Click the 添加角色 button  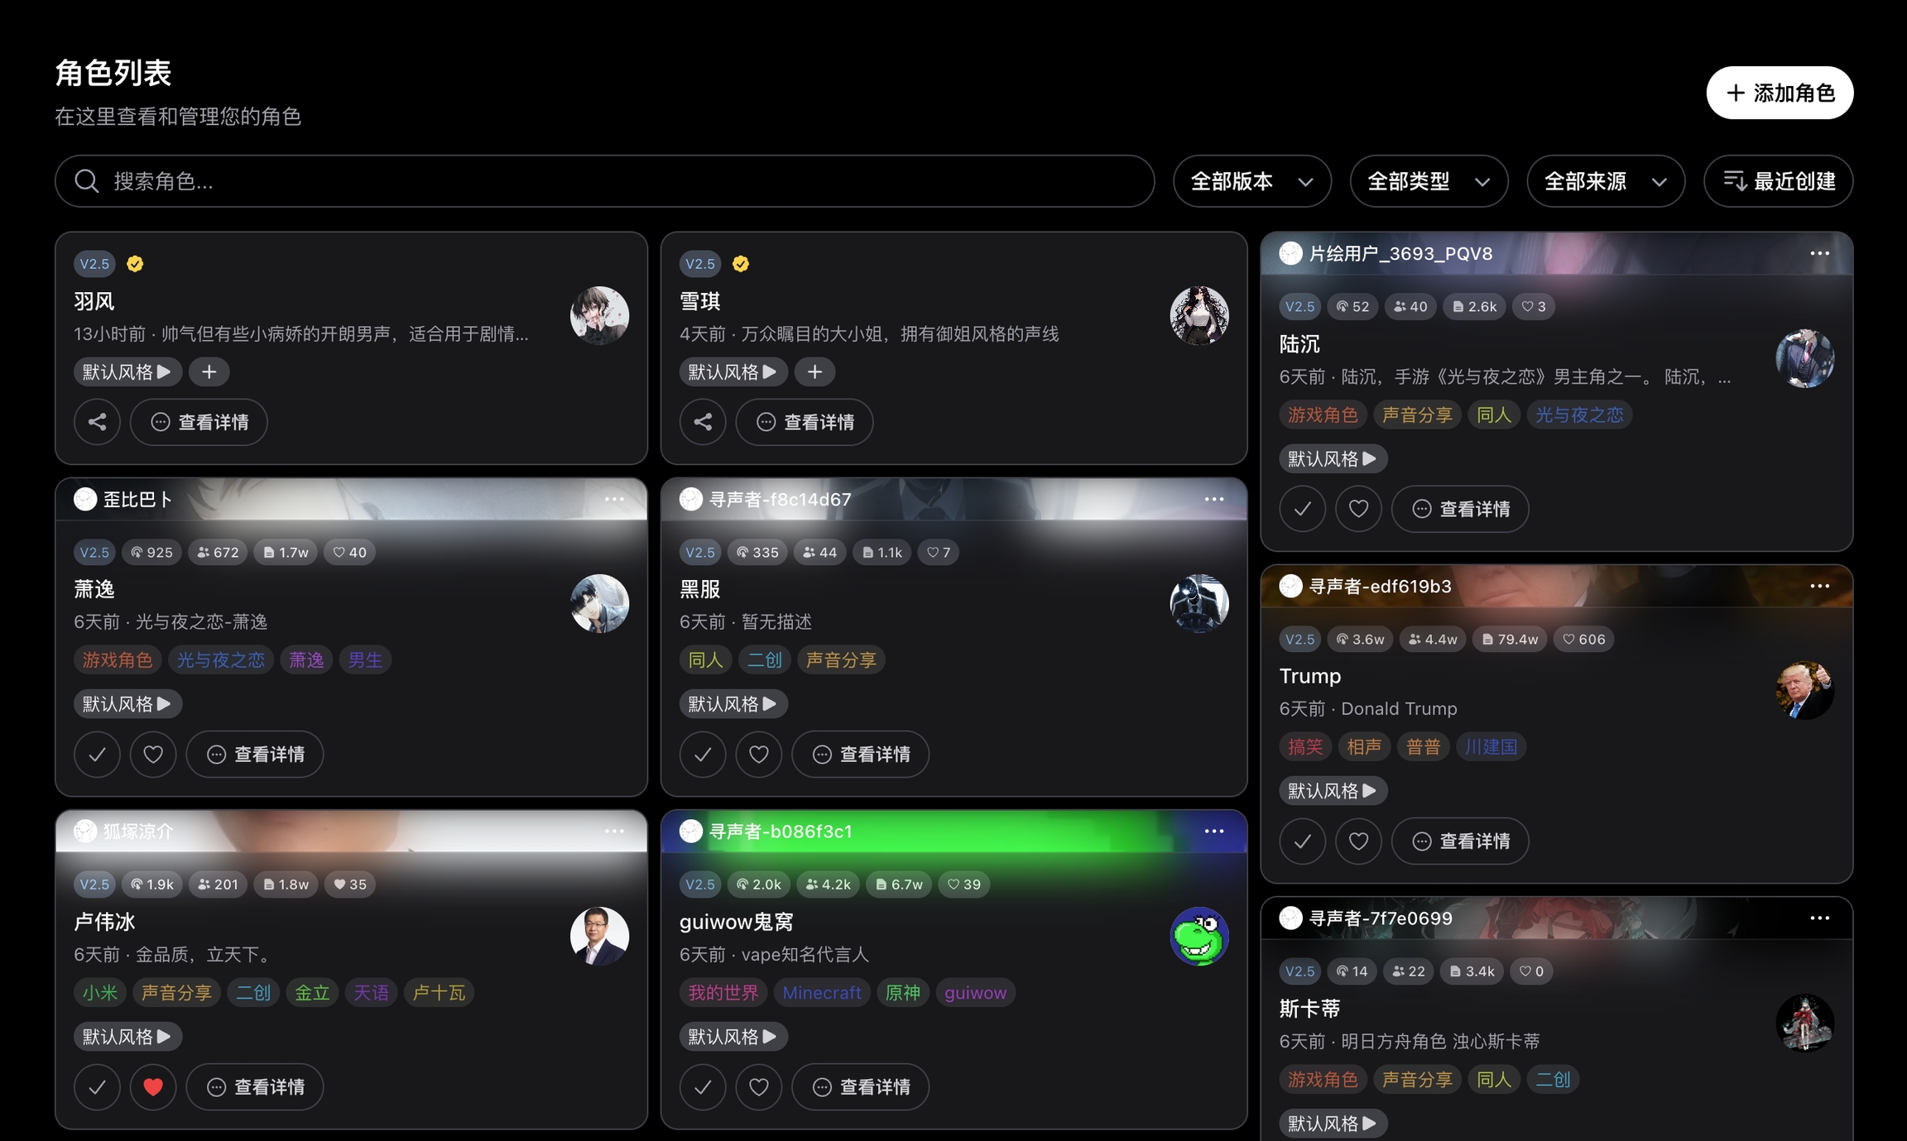coord(1780,93)
